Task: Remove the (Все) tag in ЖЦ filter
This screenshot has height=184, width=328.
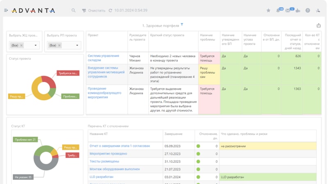Action: tap(22, 45)
